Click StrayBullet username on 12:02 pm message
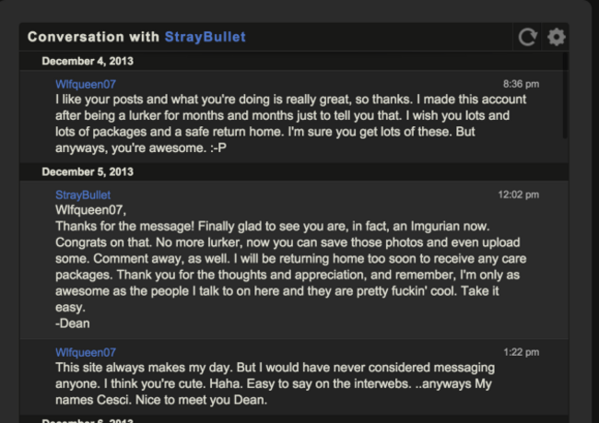 click(x=83, y=194)
